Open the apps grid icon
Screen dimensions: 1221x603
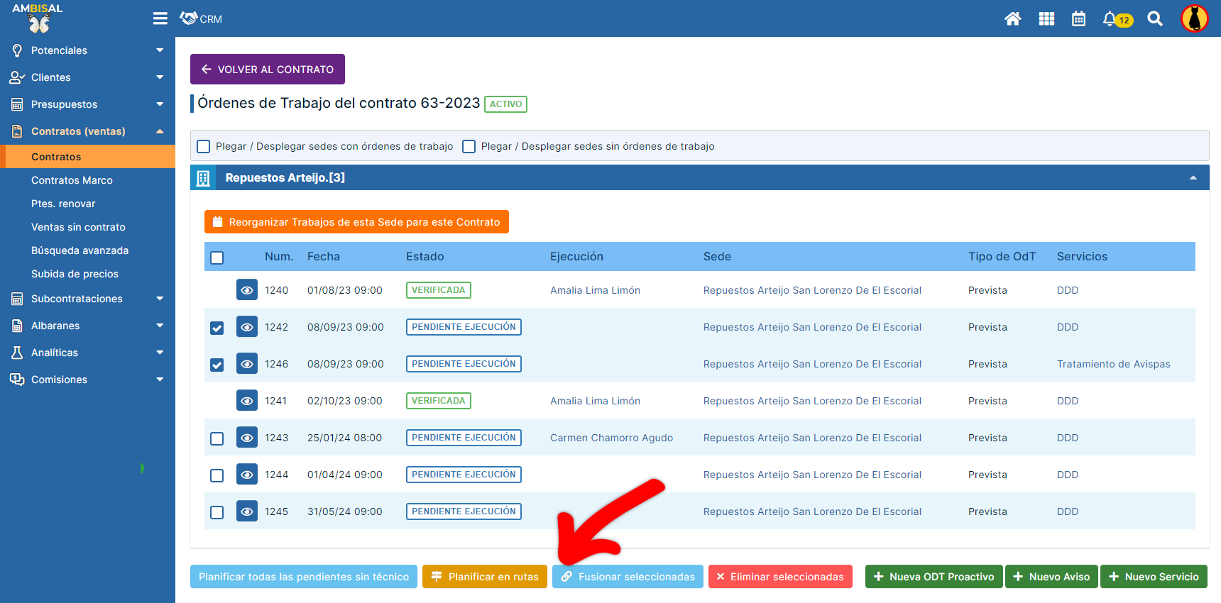[x=1046, y=19]
